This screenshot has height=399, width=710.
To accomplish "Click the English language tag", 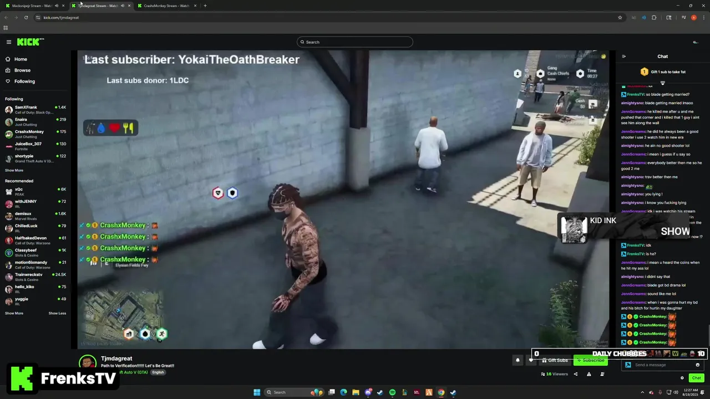I will coord(158,372).
